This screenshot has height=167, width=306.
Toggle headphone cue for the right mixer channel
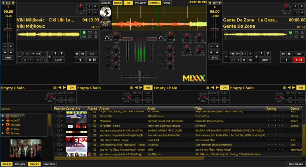point(161,37)
